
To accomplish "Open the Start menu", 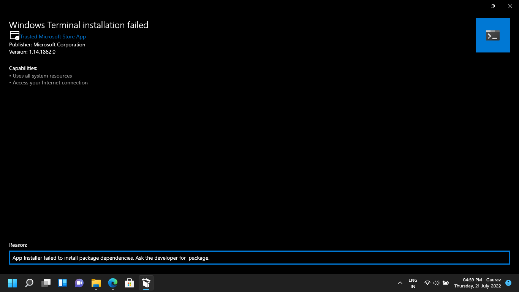I will coord(12,283).
